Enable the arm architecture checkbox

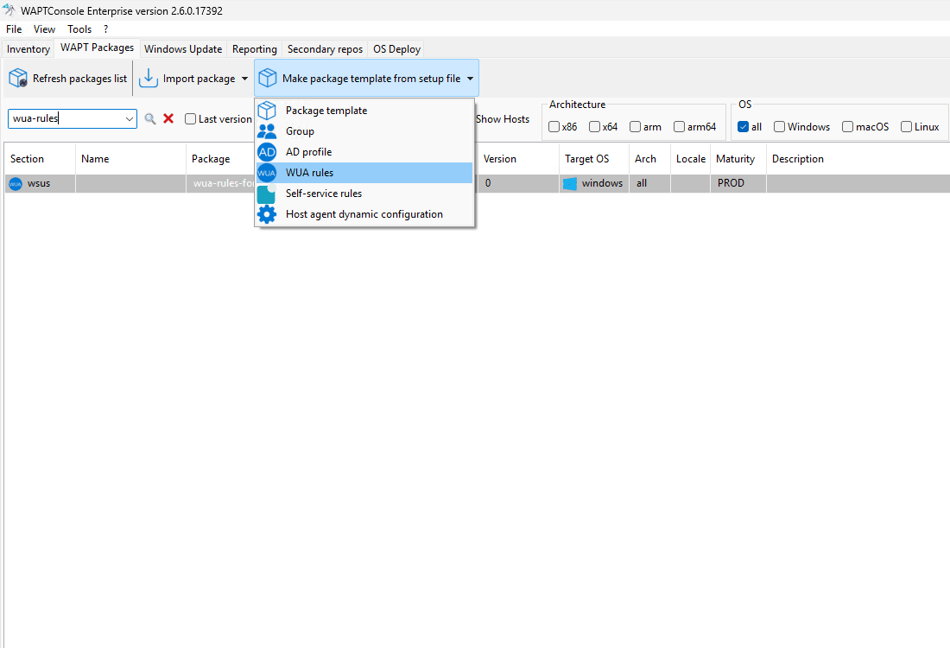coord(635,127)
